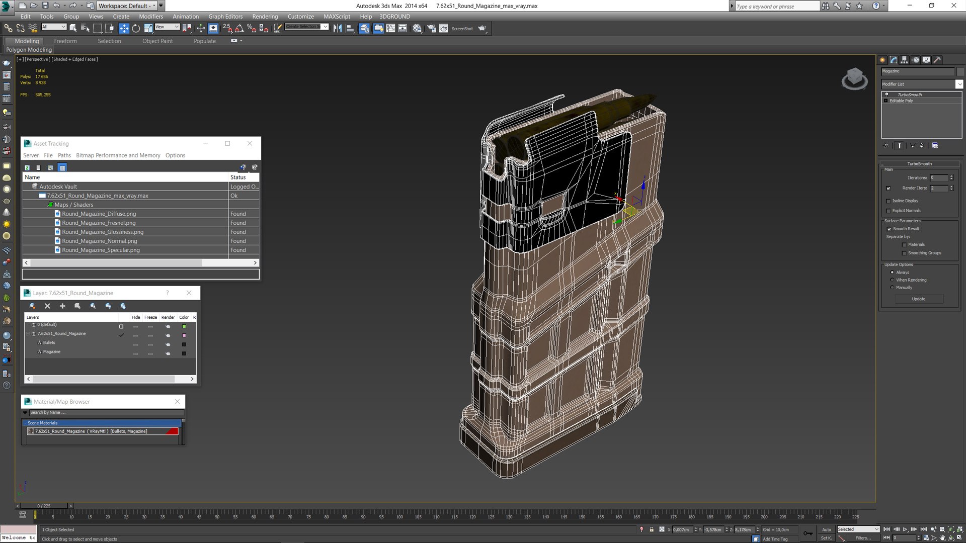The width and height of the screenshot is (966, 543).
Task: Click Remove modifier from stack icon
Action: coord(922,146)
